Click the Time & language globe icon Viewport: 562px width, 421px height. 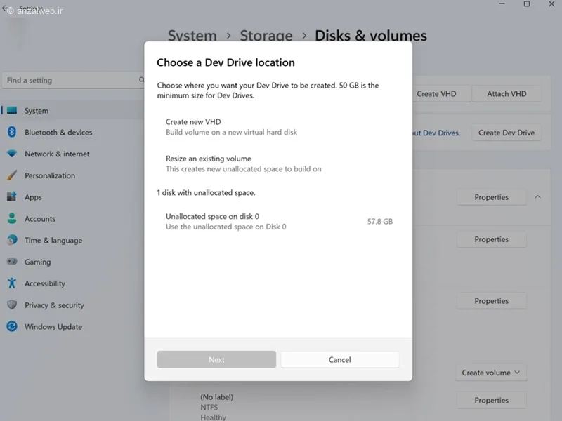tap(12, 240)
